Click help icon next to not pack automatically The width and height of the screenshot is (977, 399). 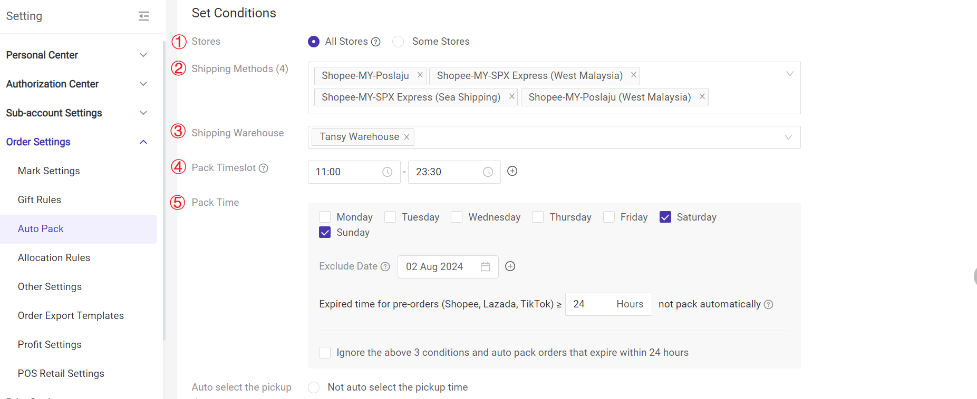point(768,305)
